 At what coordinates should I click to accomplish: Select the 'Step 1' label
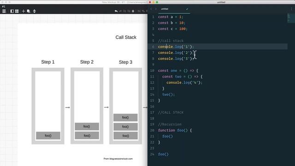tap(48, 62)
